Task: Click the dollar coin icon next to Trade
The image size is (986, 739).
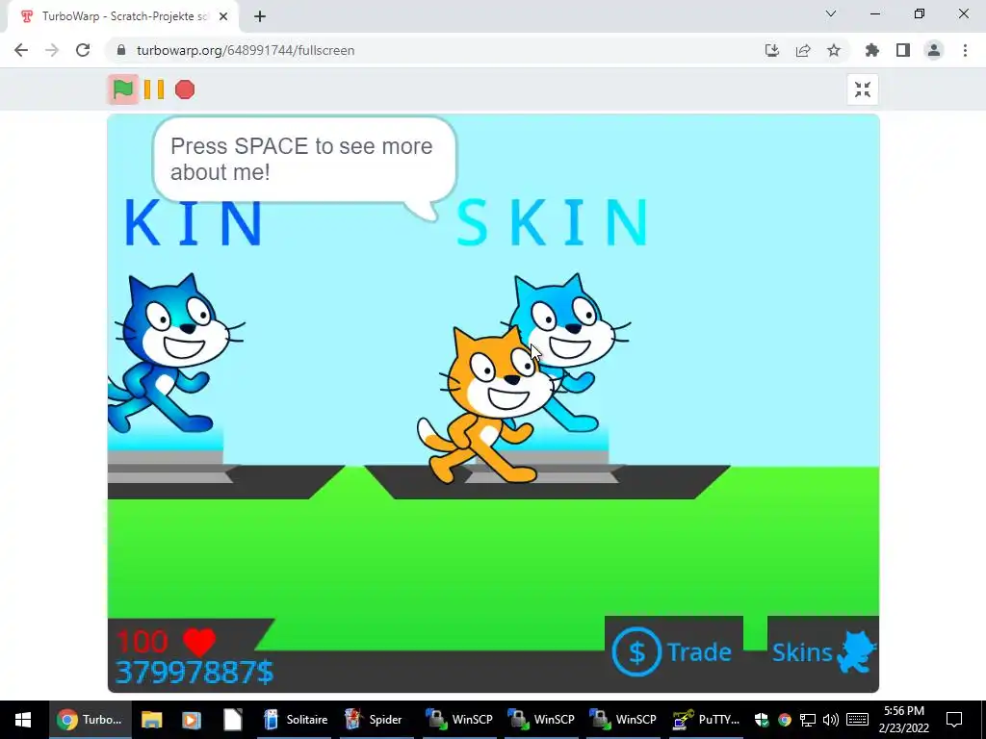Action: pos(636,651)
